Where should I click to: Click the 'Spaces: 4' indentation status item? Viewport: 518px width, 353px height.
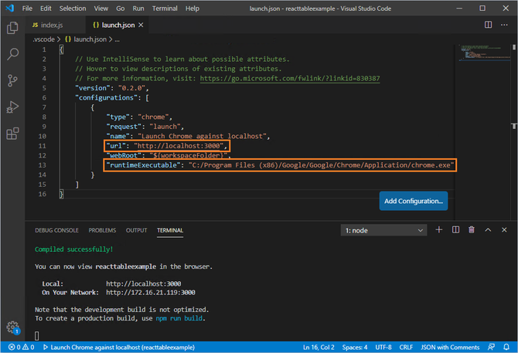click(354, 347)
